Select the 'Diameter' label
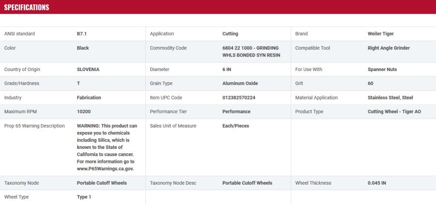This screenshot has height=204, width=436. 159,70
